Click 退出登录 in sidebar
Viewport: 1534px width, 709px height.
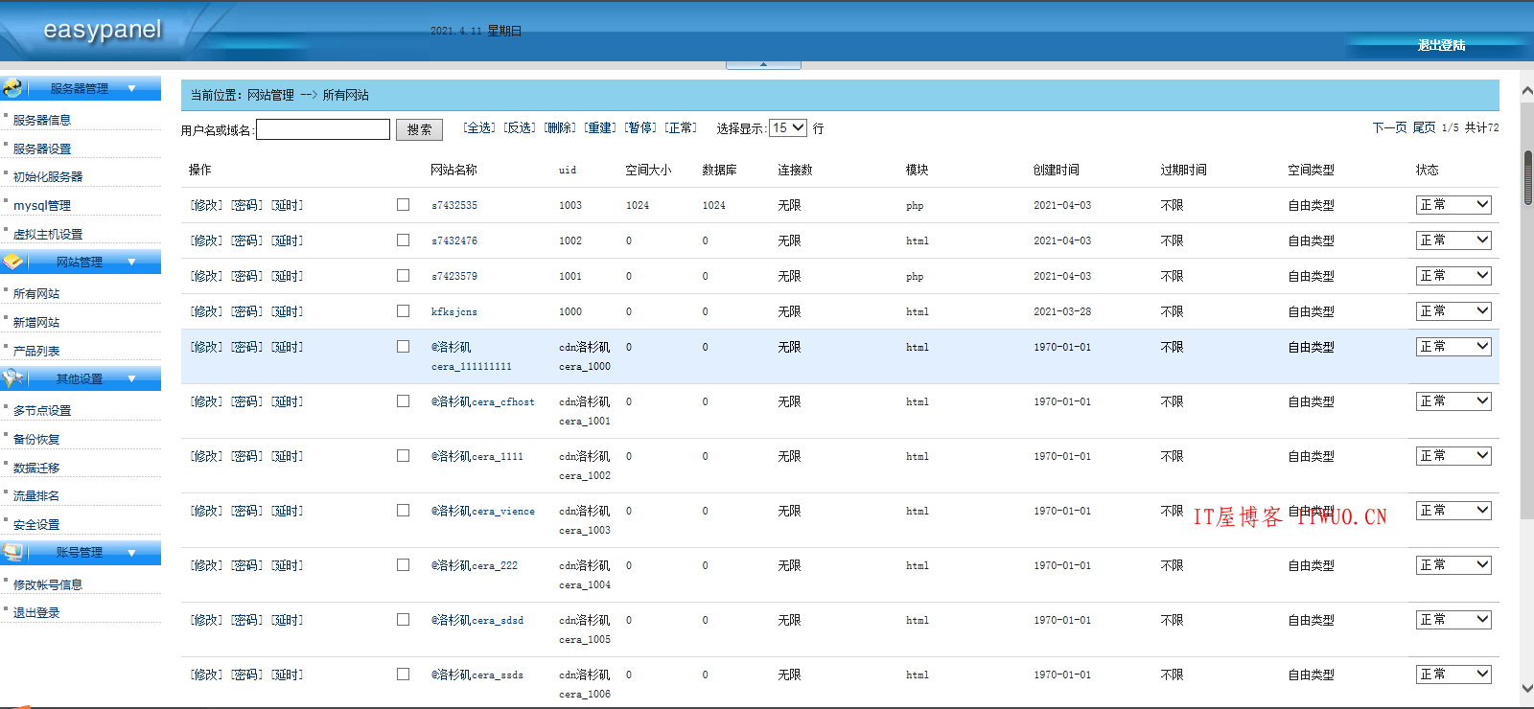pyautogui.click(x=36, y=612)
